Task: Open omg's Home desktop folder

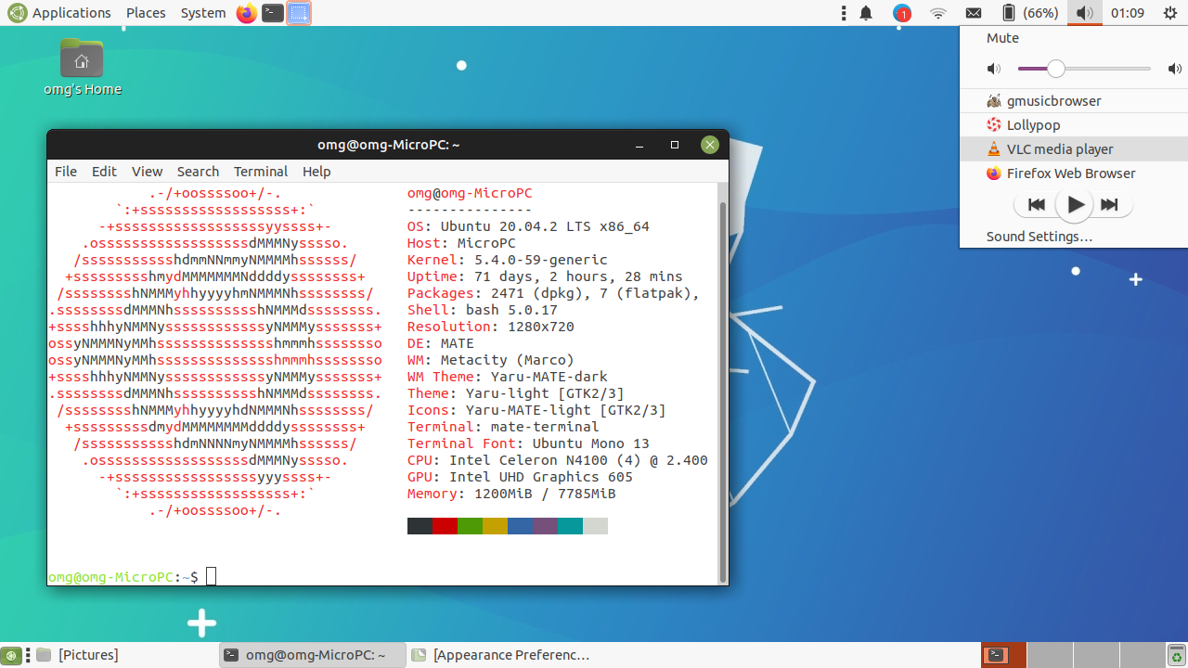Action: [x=82, y=67]
